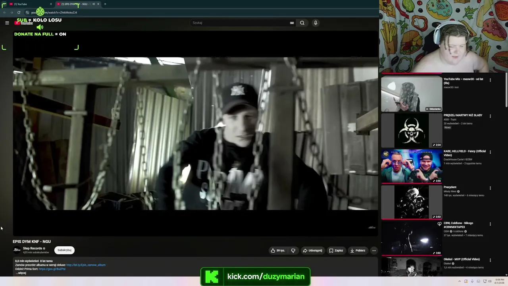
Task: Click the title "KABE, HELLFIELD - Fancy (Official Video)"
Action: [465, 153]
